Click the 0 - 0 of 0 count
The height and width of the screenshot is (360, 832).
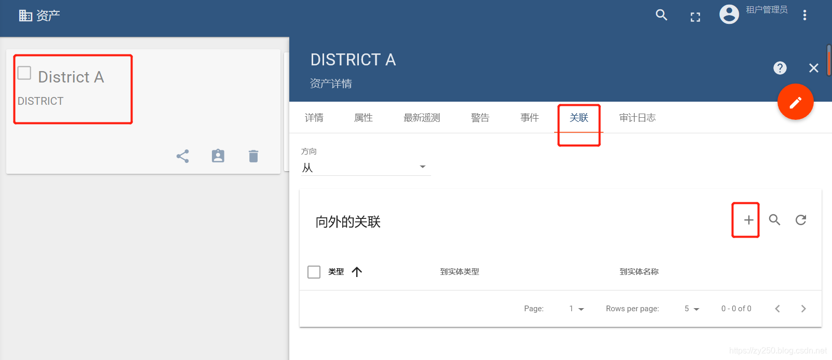pyautogui.click(x=736, y=309)
